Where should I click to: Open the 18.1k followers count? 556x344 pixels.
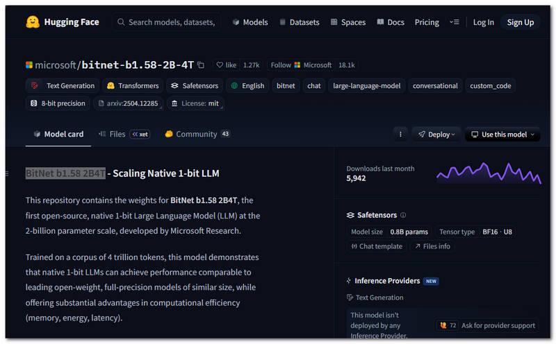pos(346,65)
